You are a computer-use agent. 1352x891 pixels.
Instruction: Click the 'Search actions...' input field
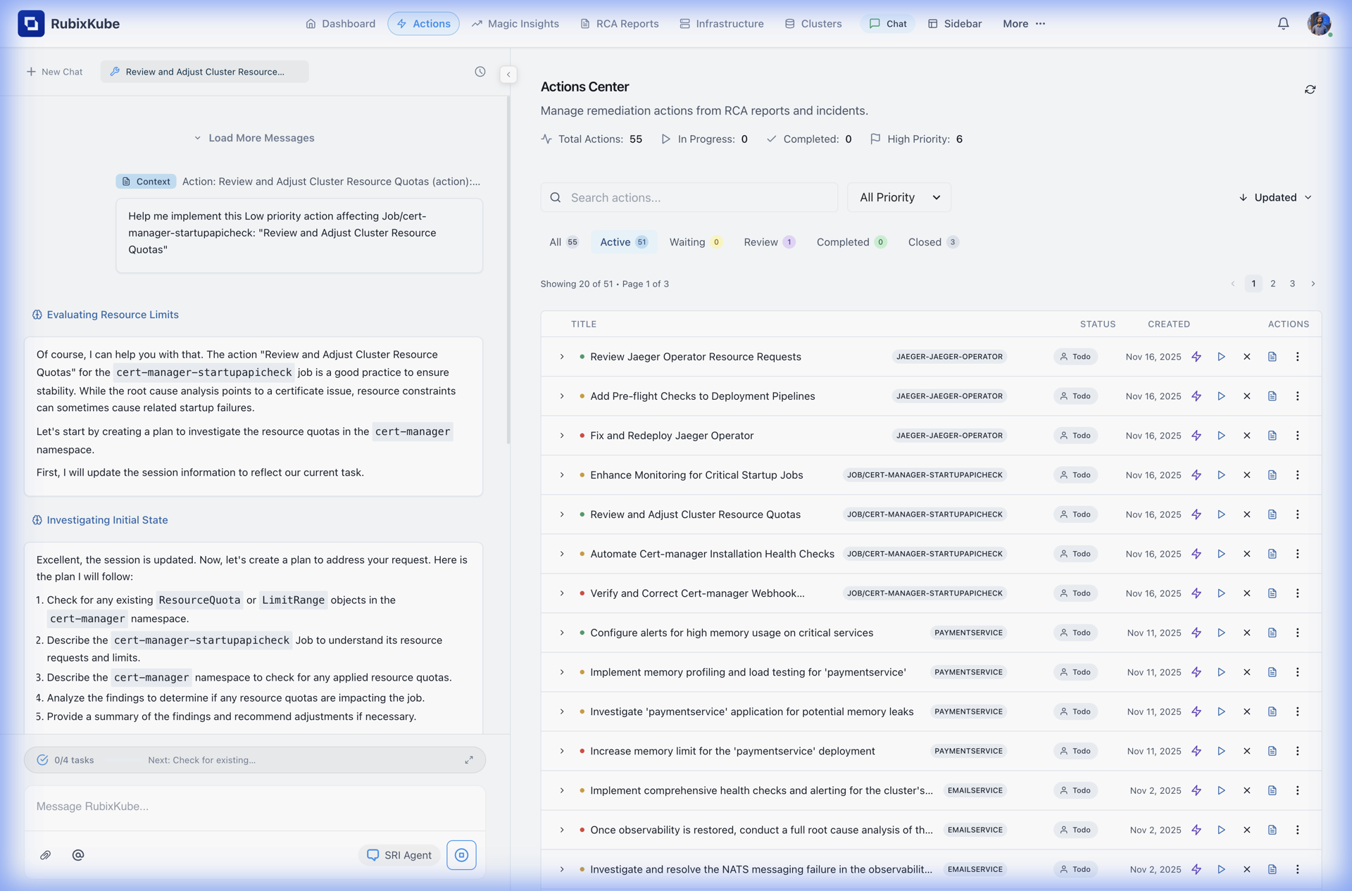(689, 197)
